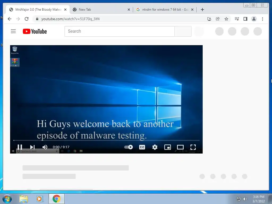Go back to the previous page

10,19
